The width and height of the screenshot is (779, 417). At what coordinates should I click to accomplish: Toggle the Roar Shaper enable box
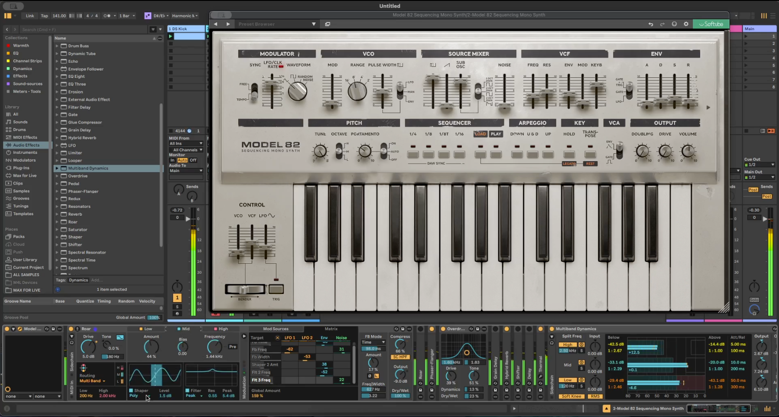(131, 390)
